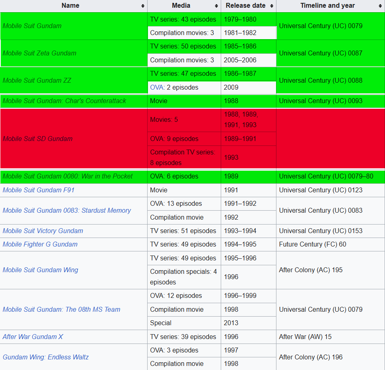This screenshot has height=370, width=385.
Task: Click 'Future Century (FC) 60' cell
Action: (x=331, y=244)
